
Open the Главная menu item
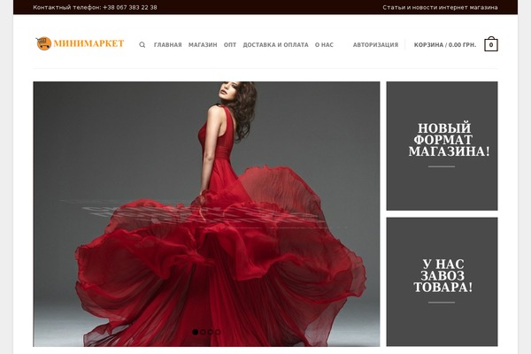(167, 45)
